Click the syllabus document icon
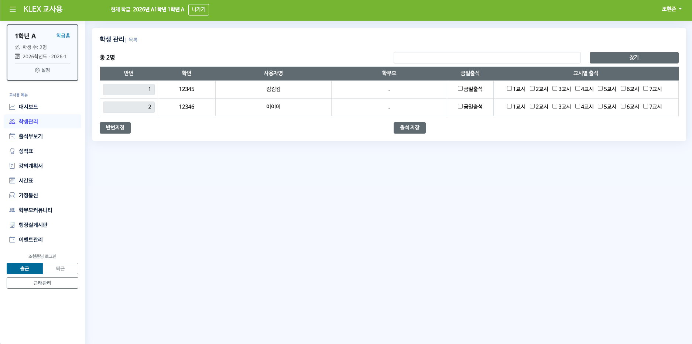Image resolution: width=692 pixels, height=344 pixels. click(x=12, y=166)
